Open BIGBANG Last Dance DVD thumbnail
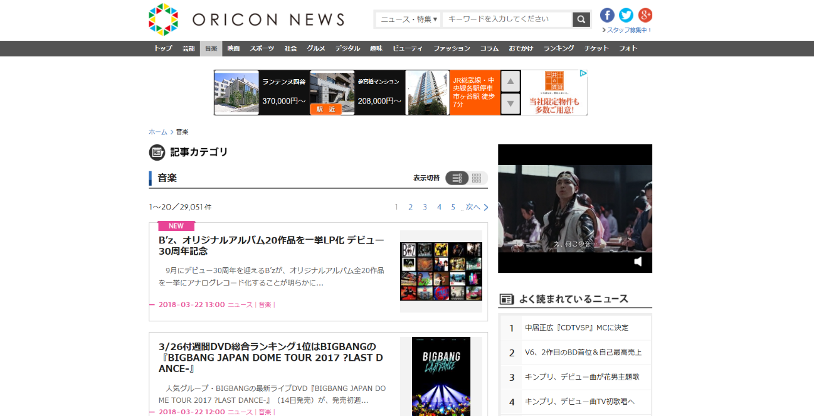The image size is (814, 416). coord(441,376)
